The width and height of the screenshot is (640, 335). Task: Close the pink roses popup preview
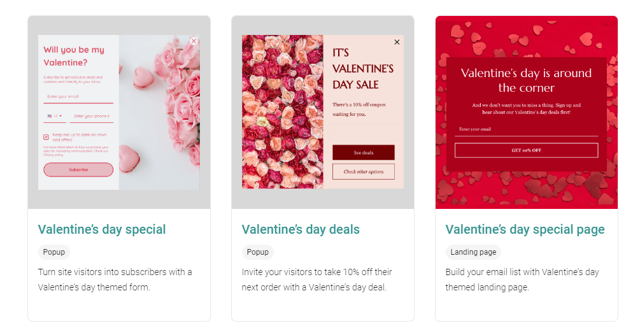(x=194, y=41)
